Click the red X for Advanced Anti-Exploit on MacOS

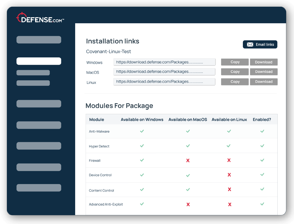click(x=188, y=204)
